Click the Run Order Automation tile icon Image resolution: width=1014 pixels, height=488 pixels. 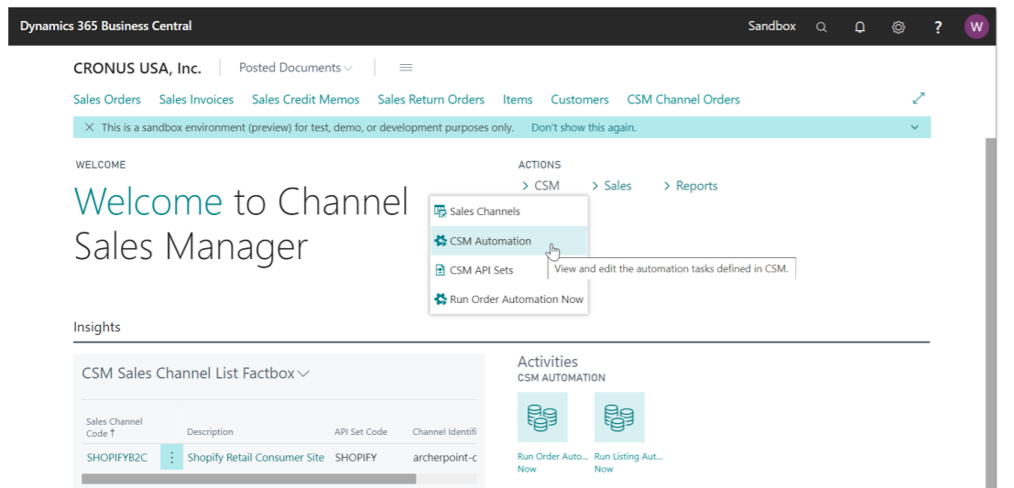[x=542, y=417]
